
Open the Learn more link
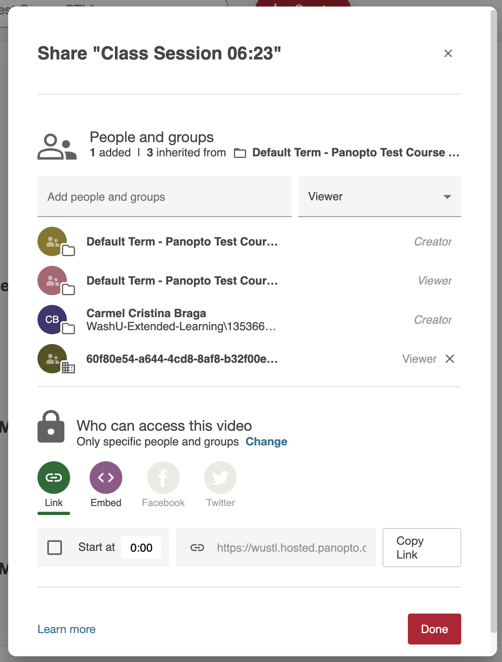point(66,629)
